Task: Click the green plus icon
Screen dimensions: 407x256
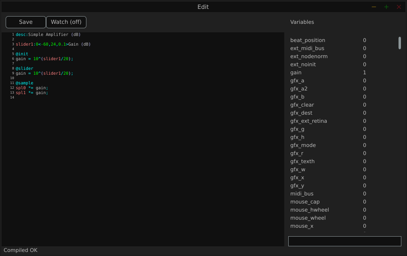Action: click(x=386, y=7)
